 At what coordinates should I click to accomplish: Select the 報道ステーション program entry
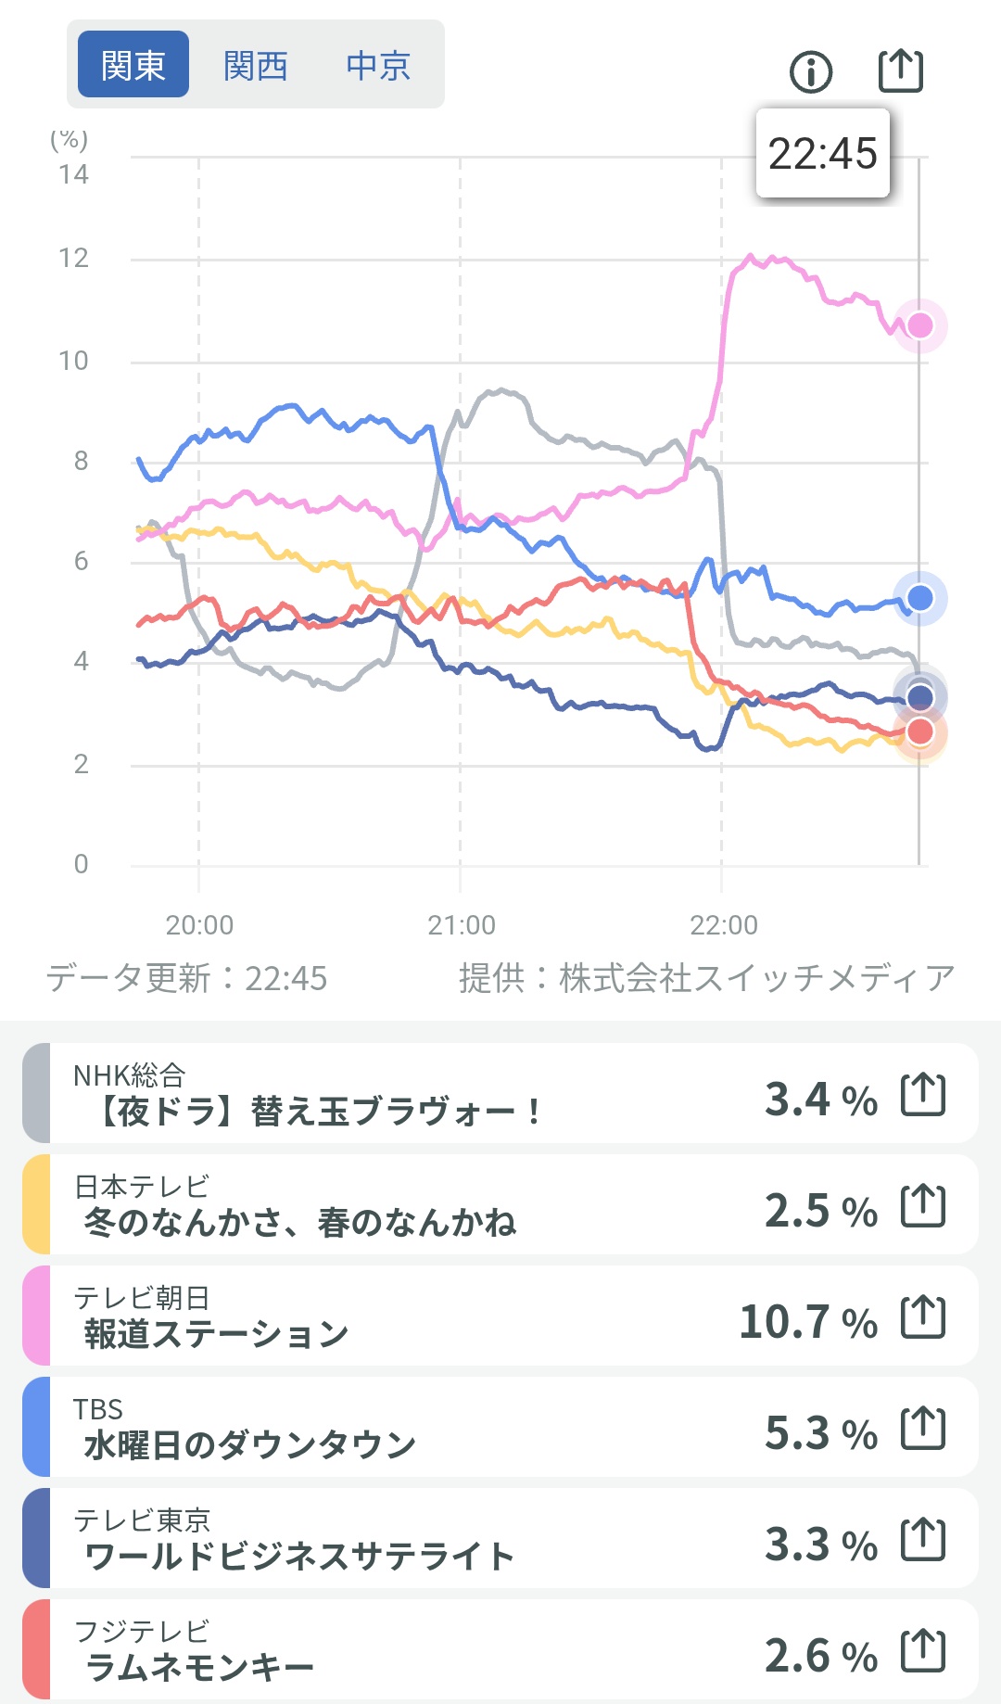215,1333
